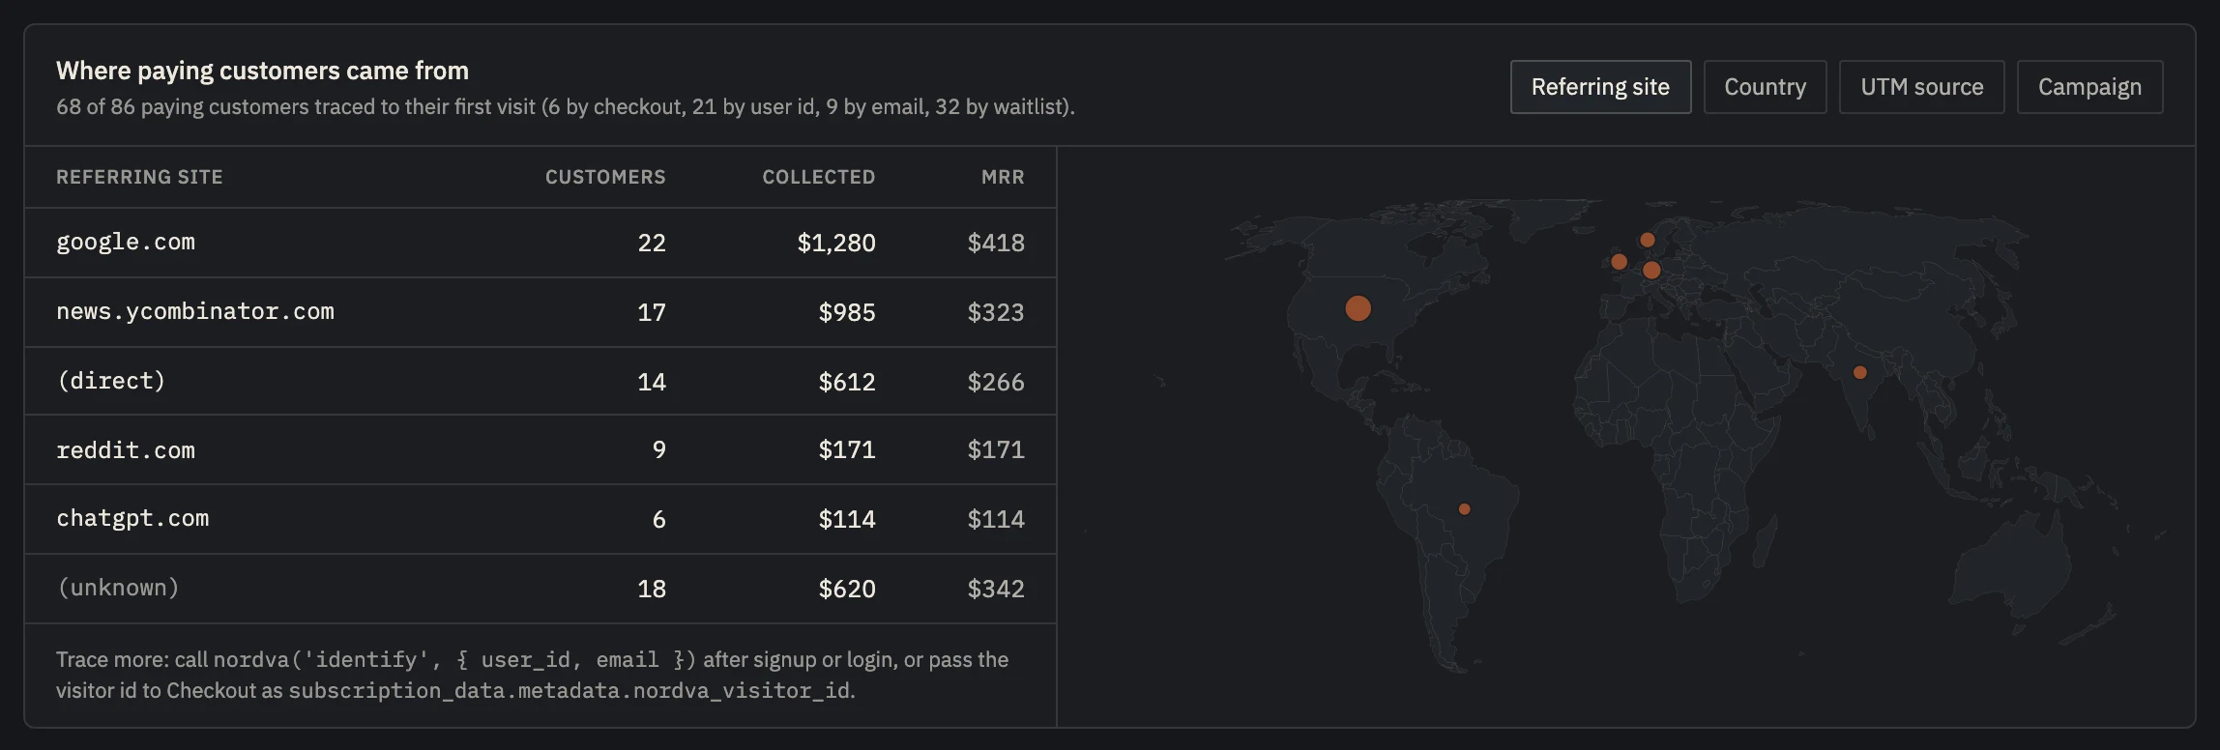
Task: Click reddit.com's $171 collected value
Action: click(847, 449)
